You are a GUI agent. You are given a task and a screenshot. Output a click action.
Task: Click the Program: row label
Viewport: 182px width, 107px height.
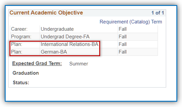coord(21,37)
